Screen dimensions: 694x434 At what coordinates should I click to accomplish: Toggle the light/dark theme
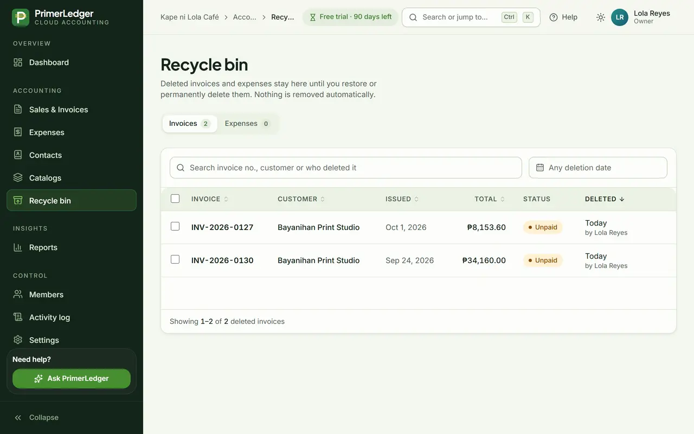[x=601, y=17]
